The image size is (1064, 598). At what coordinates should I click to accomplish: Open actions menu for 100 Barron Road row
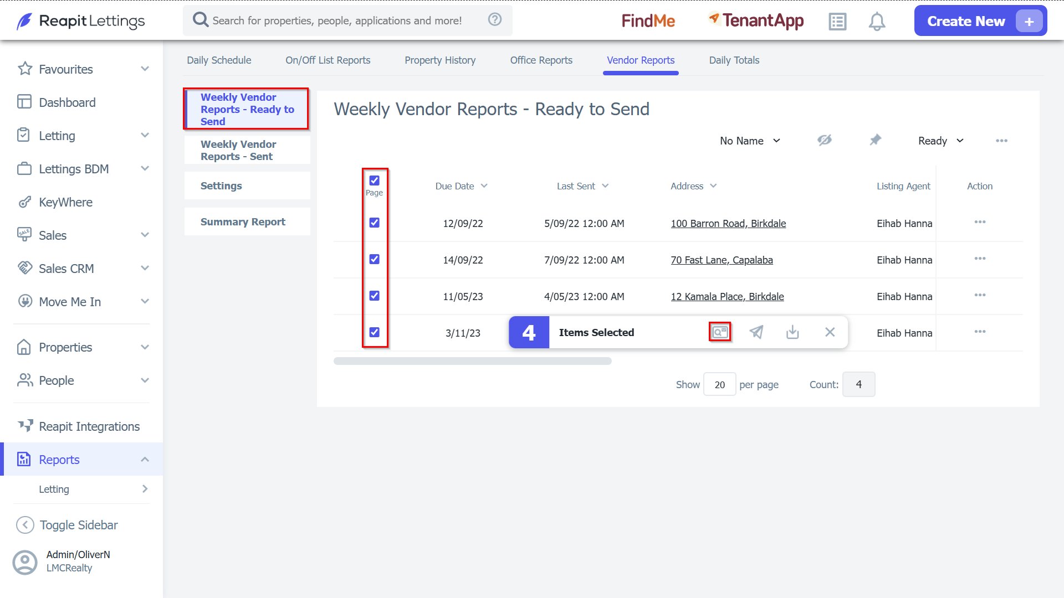pyautogui.click(x=980, y=222)
